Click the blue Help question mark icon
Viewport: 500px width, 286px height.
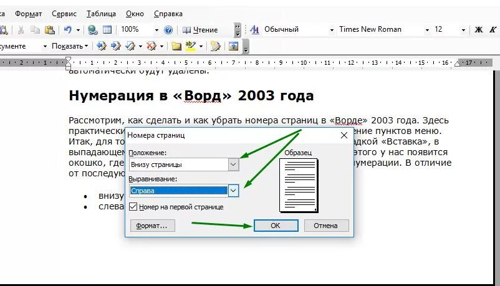pyautogui.click(x=168, y=30)
